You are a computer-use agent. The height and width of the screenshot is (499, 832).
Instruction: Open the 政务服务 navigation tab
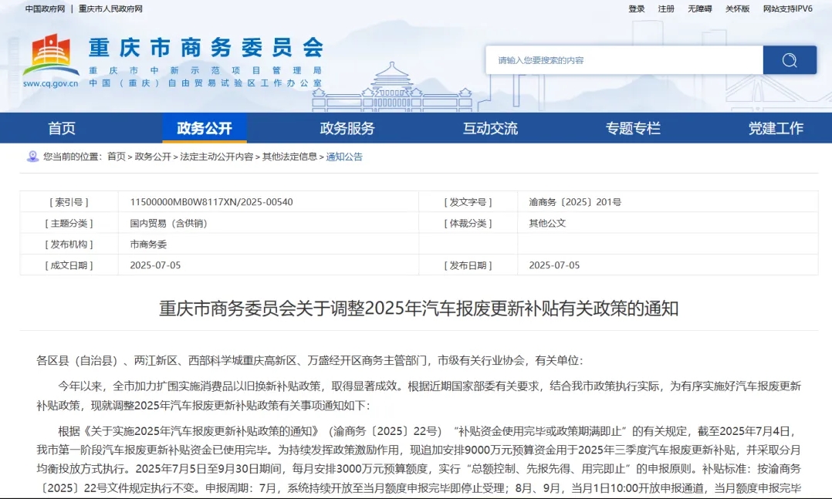point(347,128)
